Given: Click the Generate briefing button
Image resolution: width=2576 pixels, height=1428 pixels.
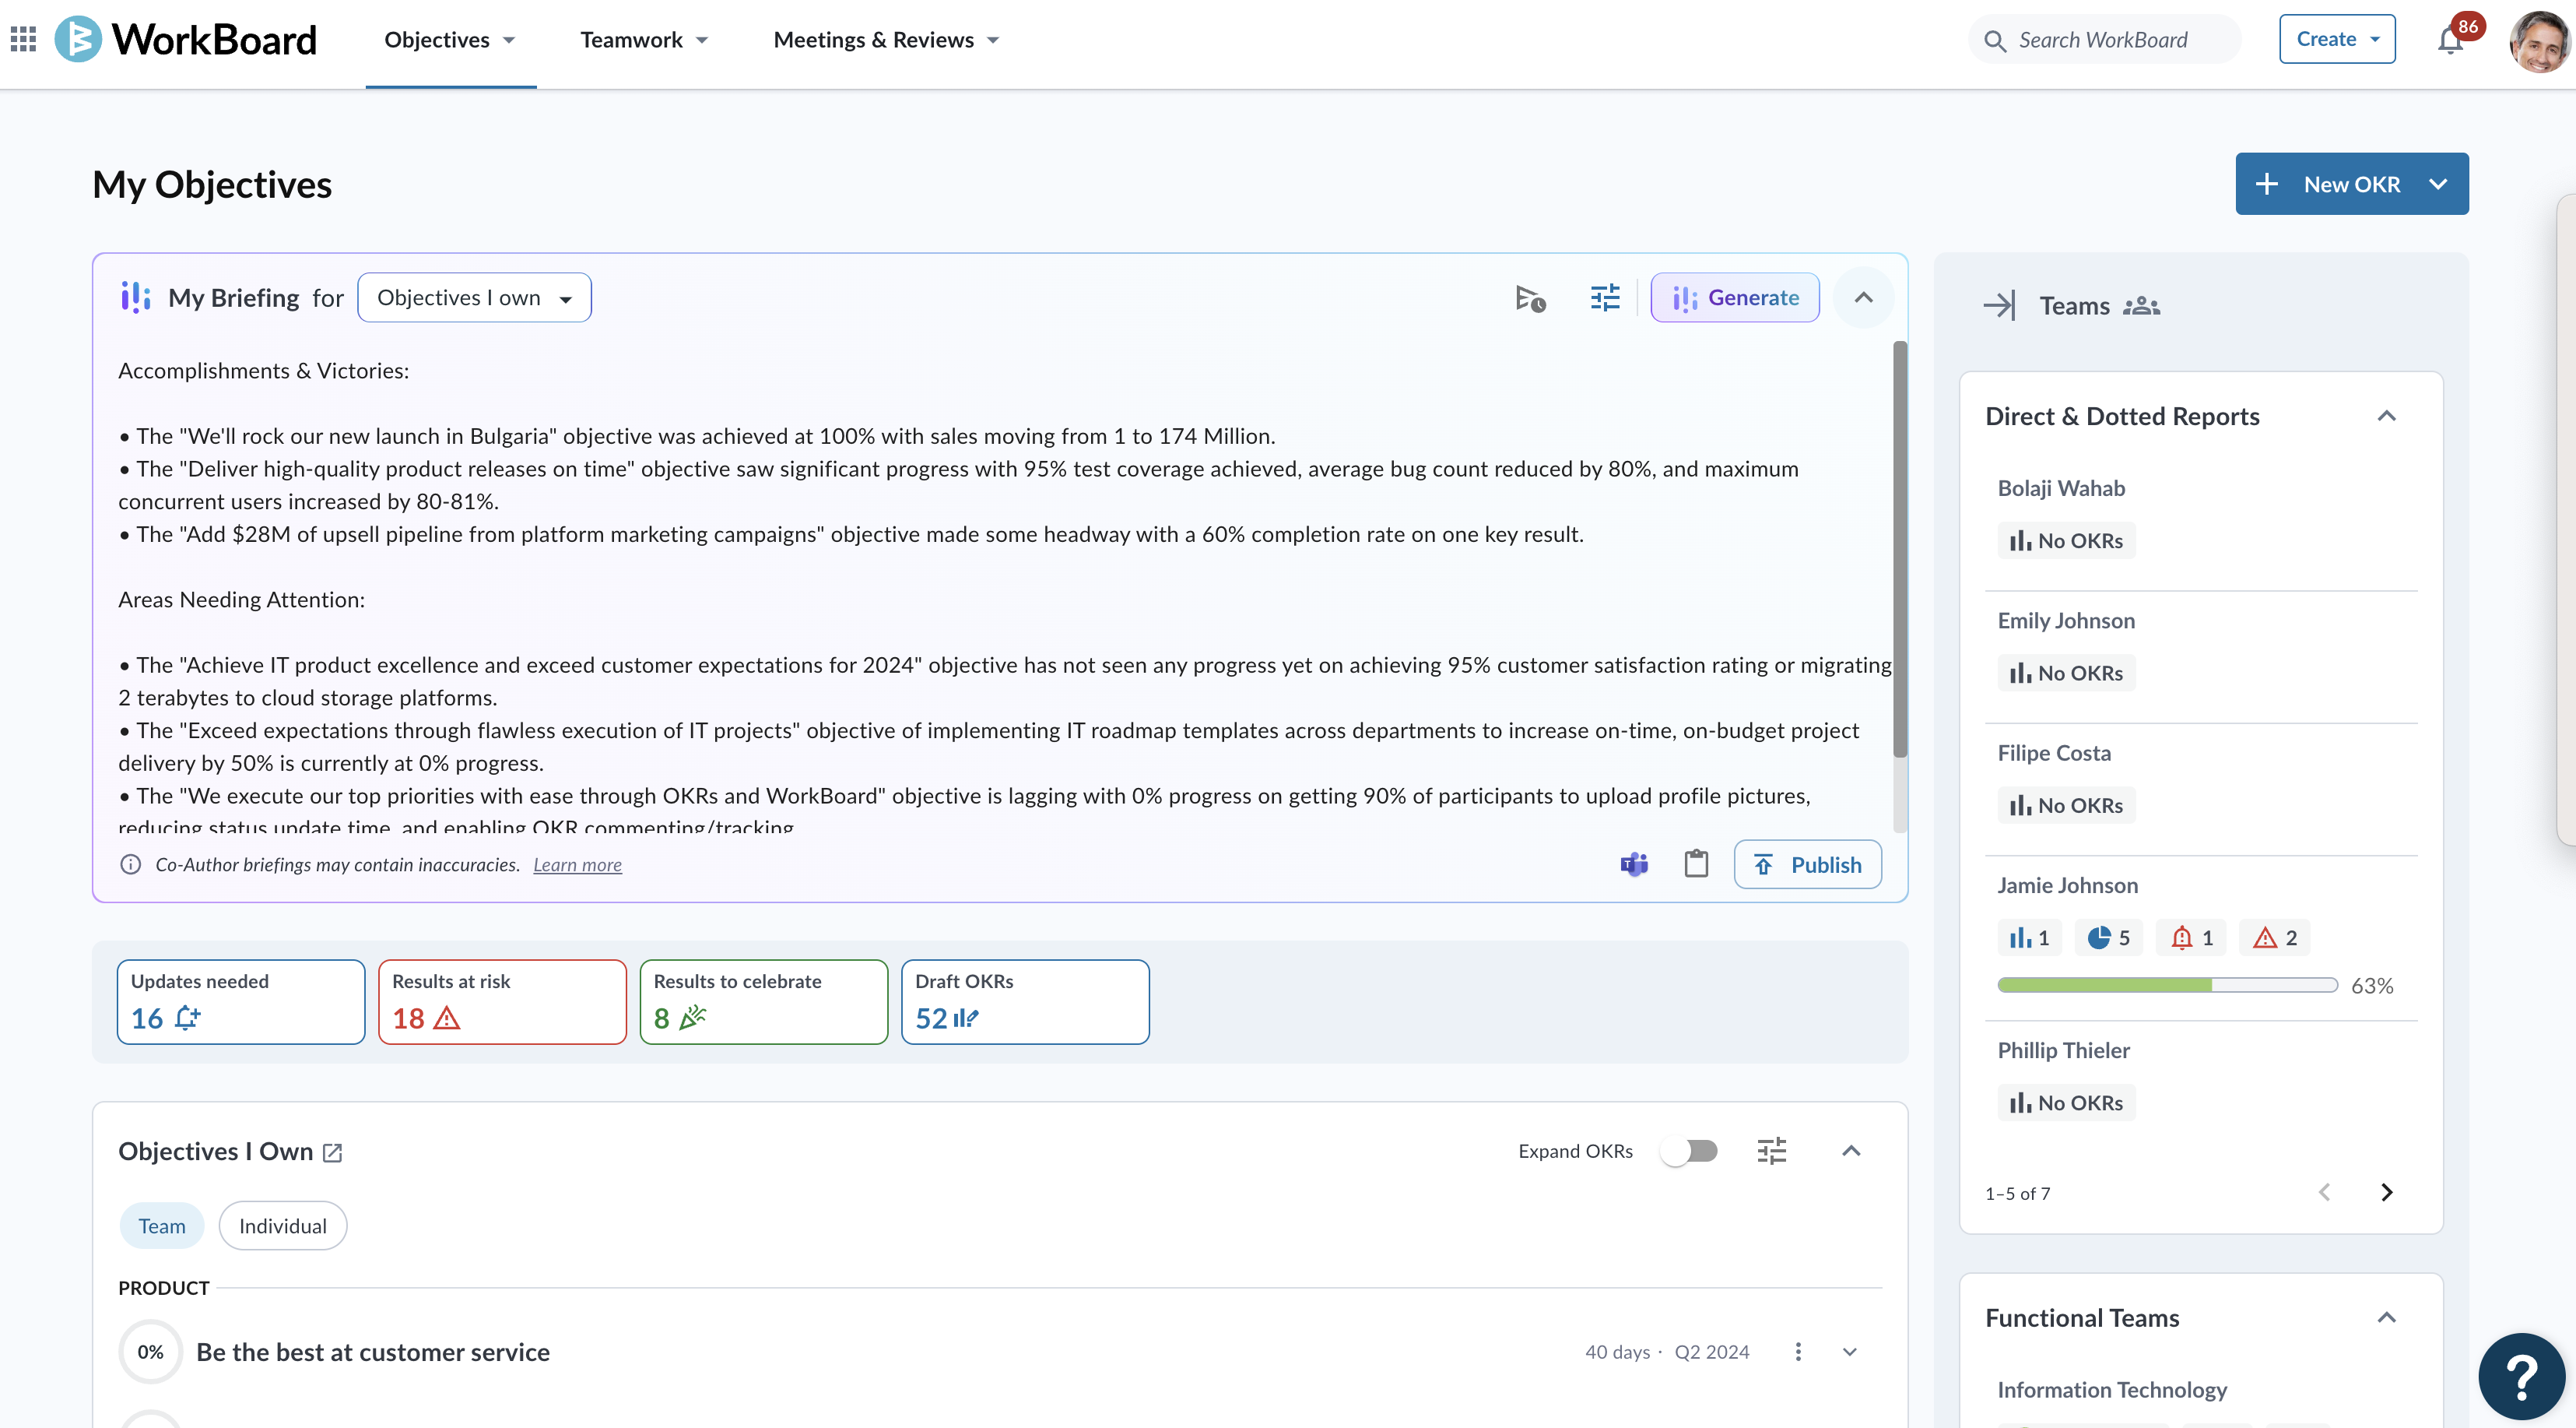Looking at the screenshot, I should pos(1734,298).
